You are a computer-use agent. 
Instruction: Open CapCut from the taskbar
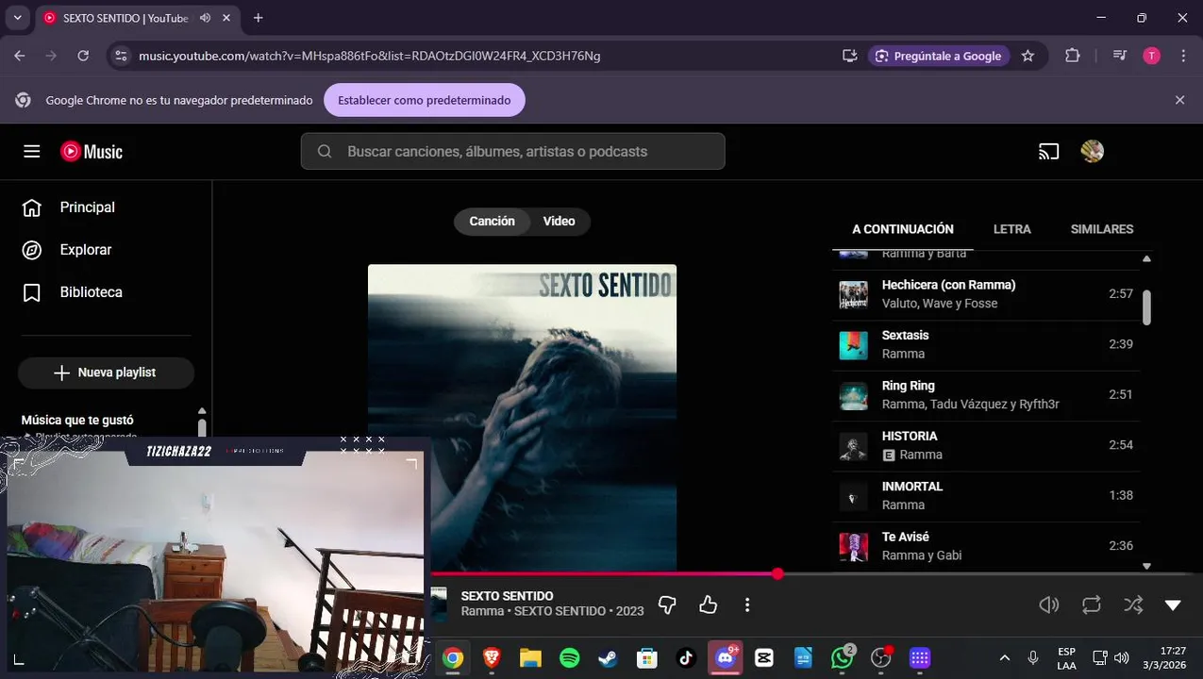tap(764, 658)
